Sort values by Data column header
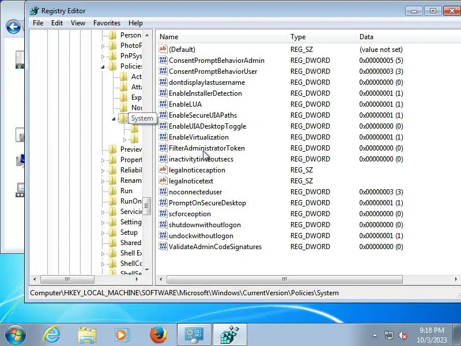 click(408, 37)
